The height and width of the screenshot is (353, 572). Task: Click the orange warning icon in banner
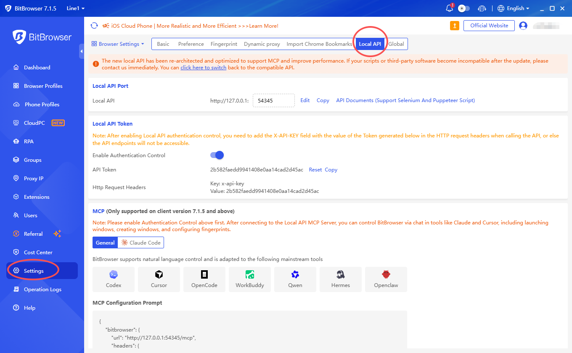[96, 64]
